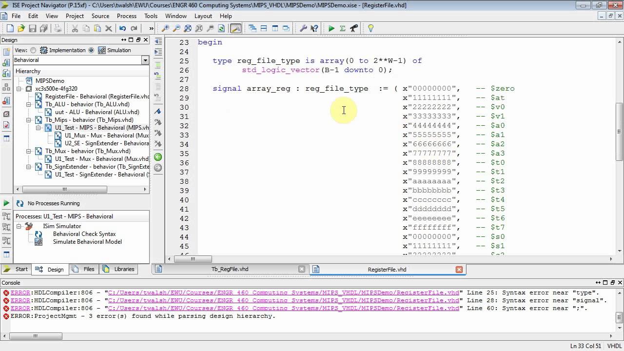
Task: Open the Tools menu
Action: tap(151, 16)
